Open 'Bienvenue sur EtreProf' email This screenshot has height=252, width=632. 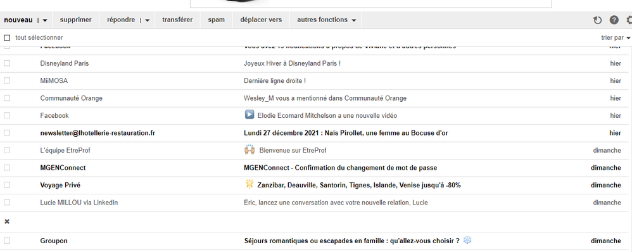pos(293,150)
